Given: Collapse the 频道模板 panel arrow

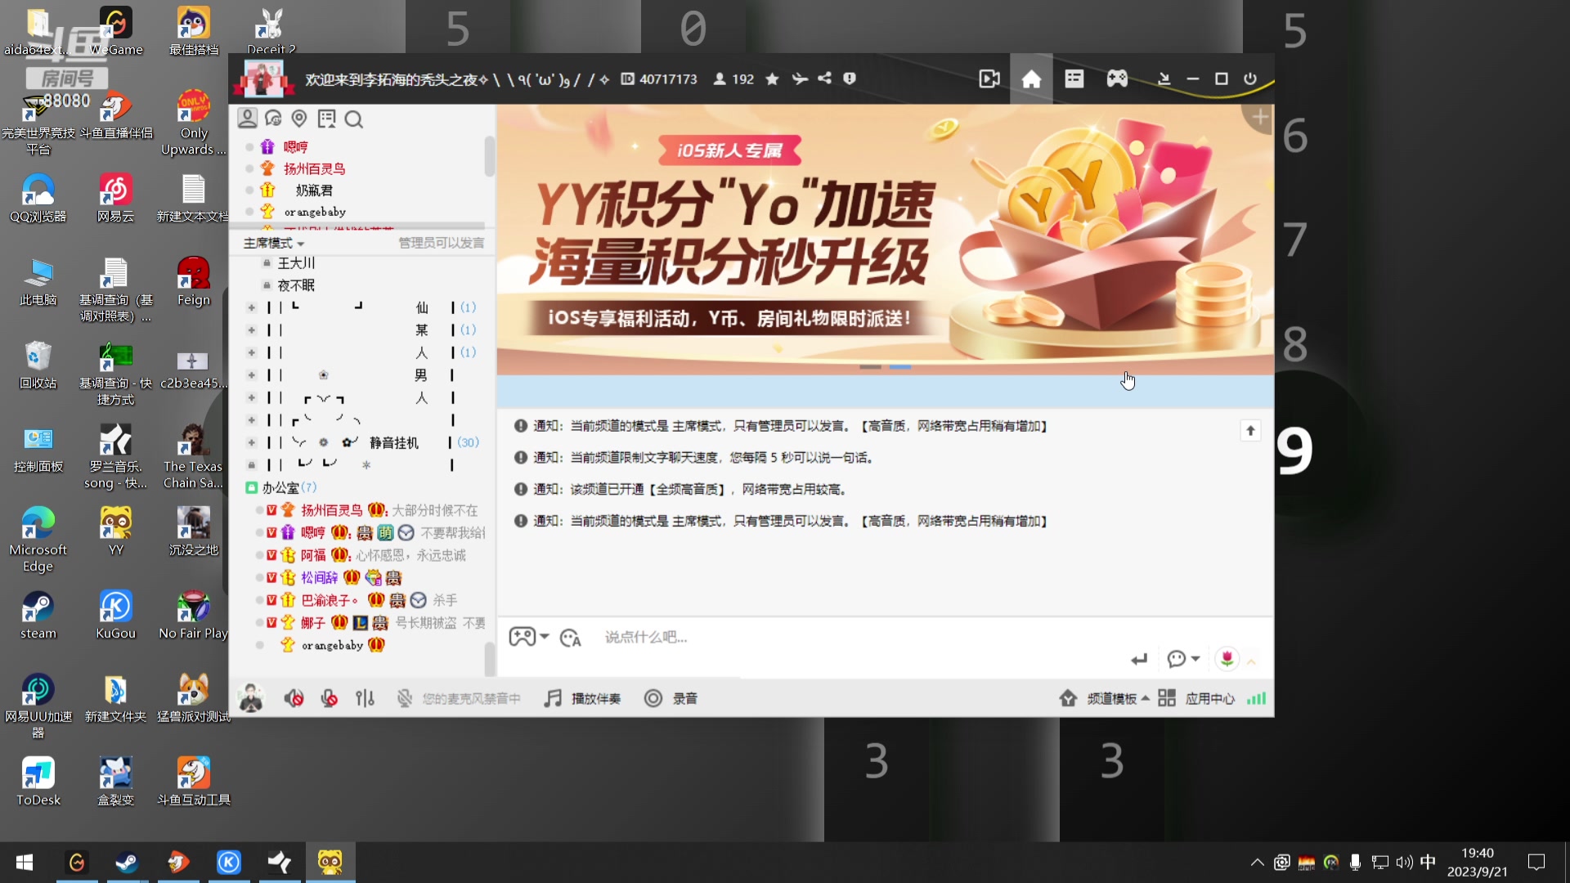Looking at the screenshot, I should (x=1146, y=697).
